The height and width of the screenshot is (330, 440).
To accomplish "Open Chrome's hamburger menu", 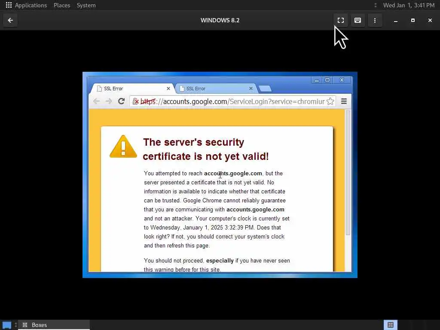I will [344, 101].
